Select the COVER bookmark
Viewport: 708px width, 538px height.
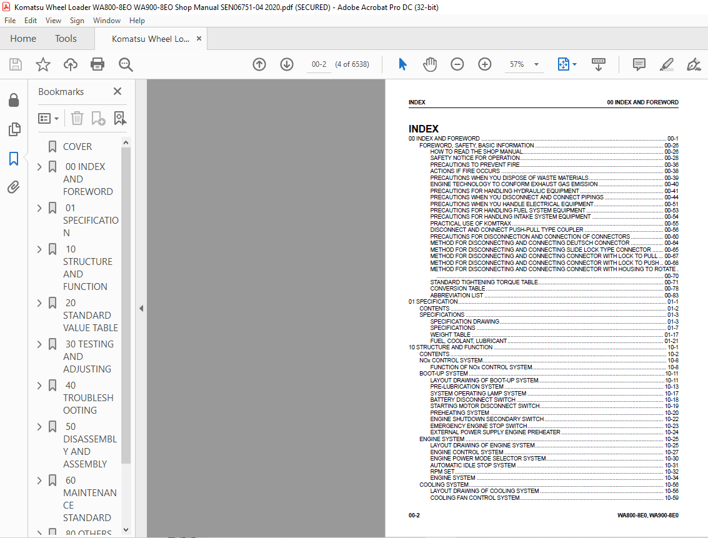click(77, 147)
